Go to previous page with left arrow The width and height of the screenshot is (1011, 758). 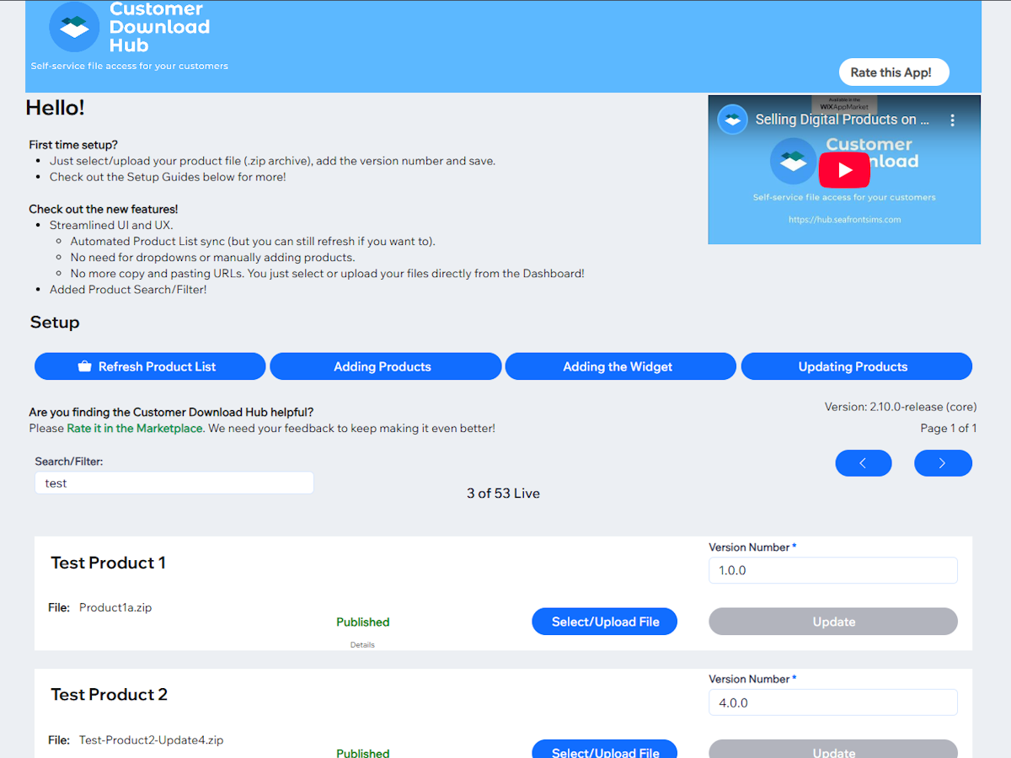864,463
